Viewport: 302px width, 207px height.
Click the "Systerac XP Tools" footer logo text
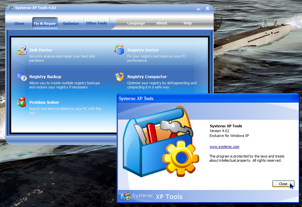[157, 196]
